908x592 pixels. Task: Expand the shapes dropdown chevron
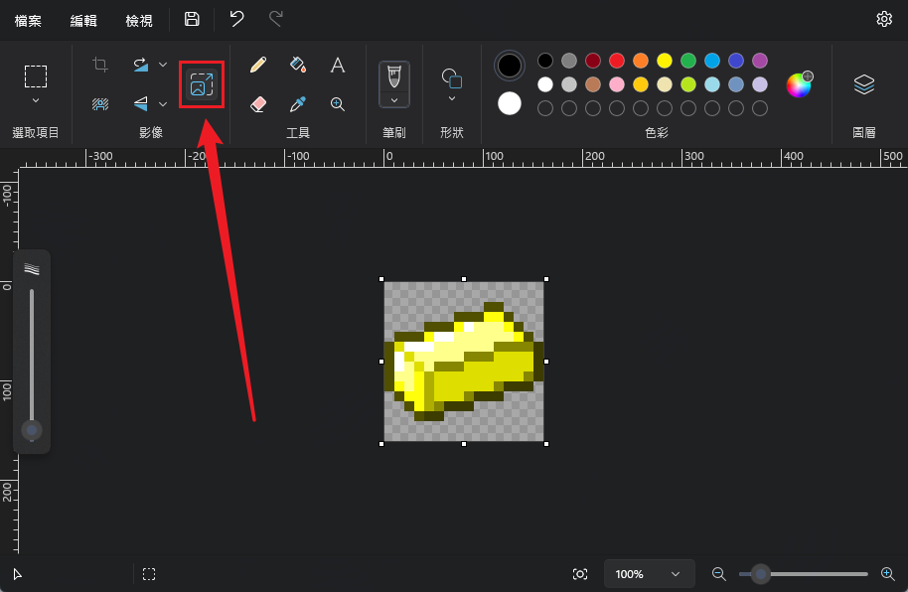(x=452, y=98)
